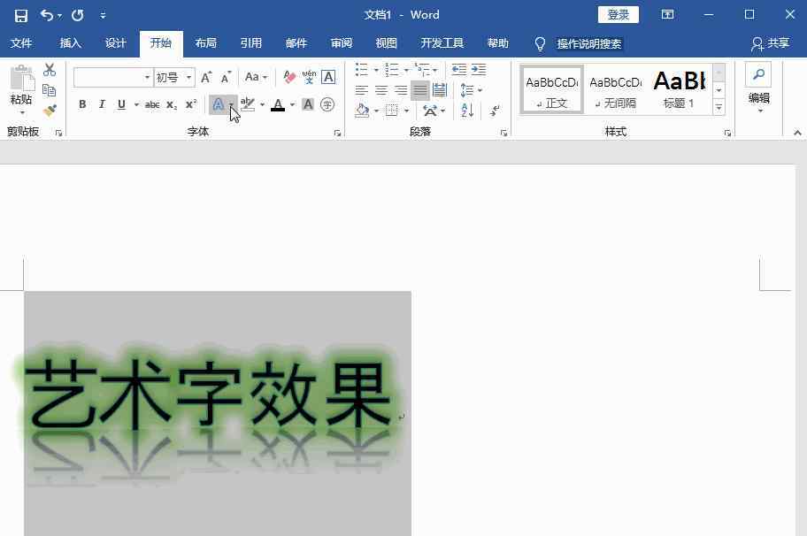This screenshot has width=807, height=536.
Task: Open the Text Effects glowing A tool
Action: (x=218, y=104)
